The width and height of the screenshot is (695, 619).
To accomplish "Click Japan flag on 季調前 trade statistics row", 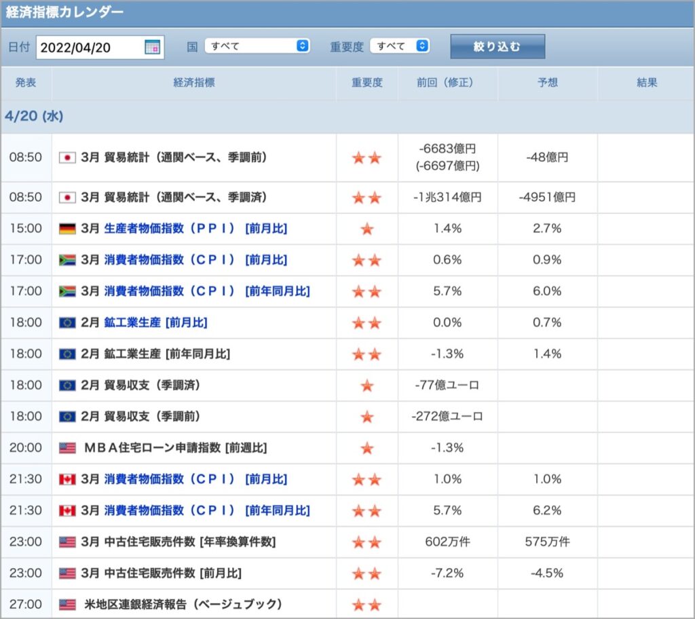I will pos(67,158).
